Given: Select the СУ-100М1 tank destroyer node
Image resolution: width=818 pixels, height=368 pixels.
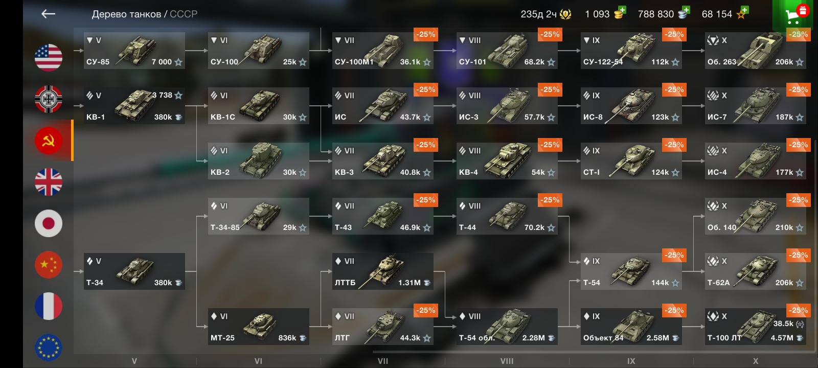Looking at the screenshot, I should tap(382, 51).
